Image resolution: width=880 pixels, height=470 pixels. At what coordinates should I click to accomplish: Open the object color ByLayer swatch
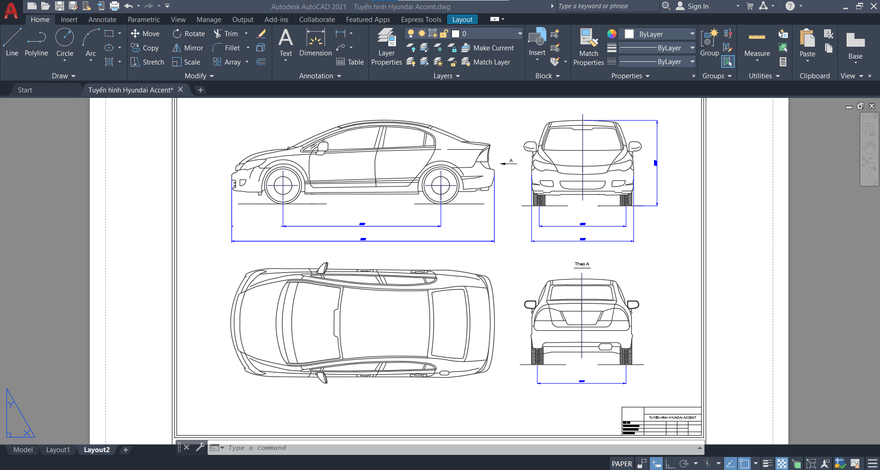629,34
